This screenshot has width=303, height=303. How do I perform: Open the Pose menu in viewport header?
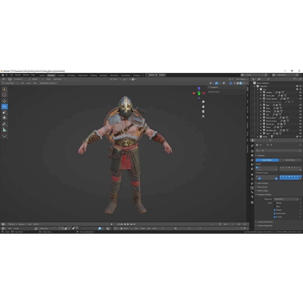point(35,83)
